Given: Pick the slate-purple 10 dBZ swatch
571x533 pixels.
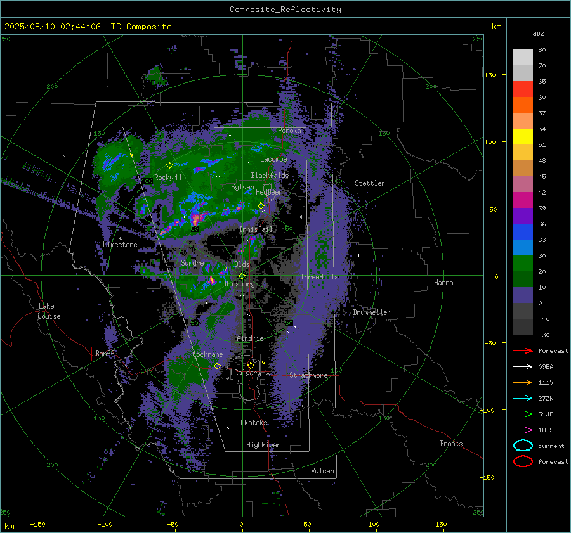Looking at the screenshot, I should pos(523,295).
